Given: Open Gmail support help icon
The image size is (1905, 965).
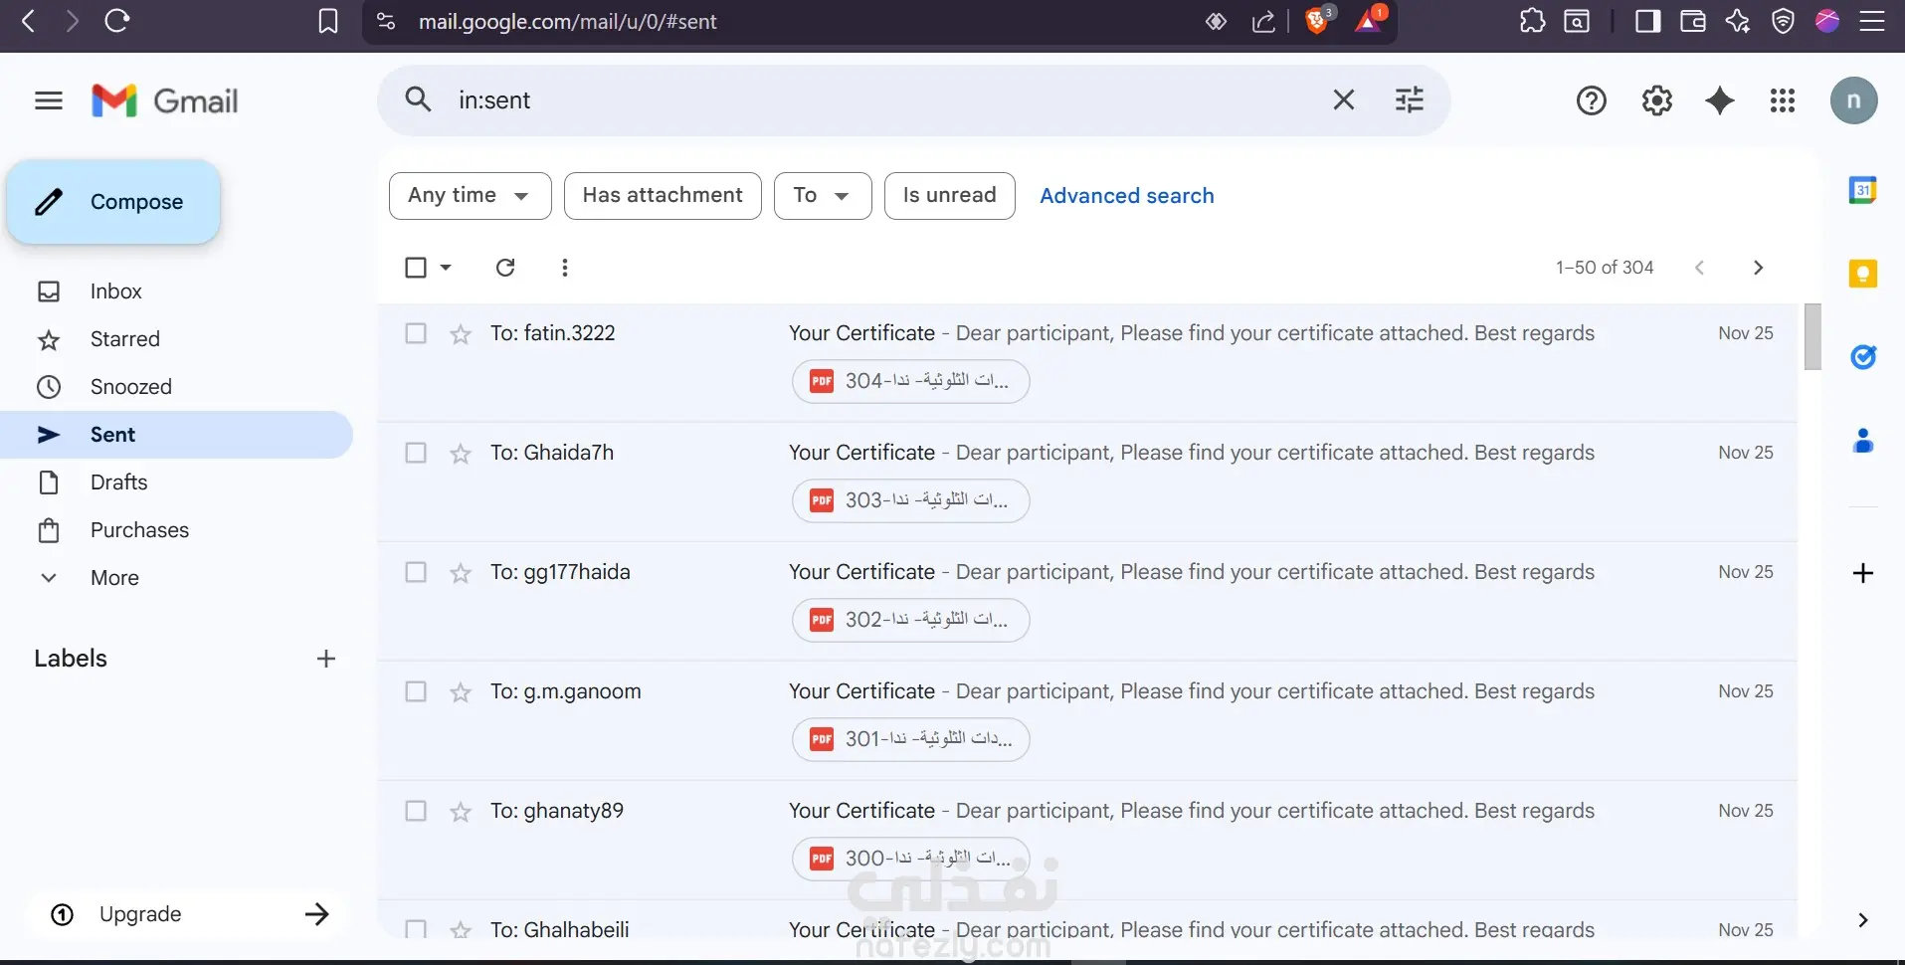Looking at the screenshot, I should [x=1591, y=100].
